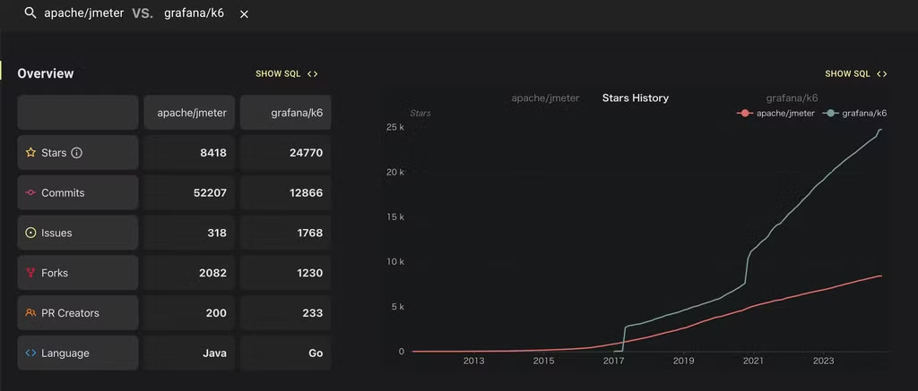Click the 2019 x-axis label

tap(683, 361)
